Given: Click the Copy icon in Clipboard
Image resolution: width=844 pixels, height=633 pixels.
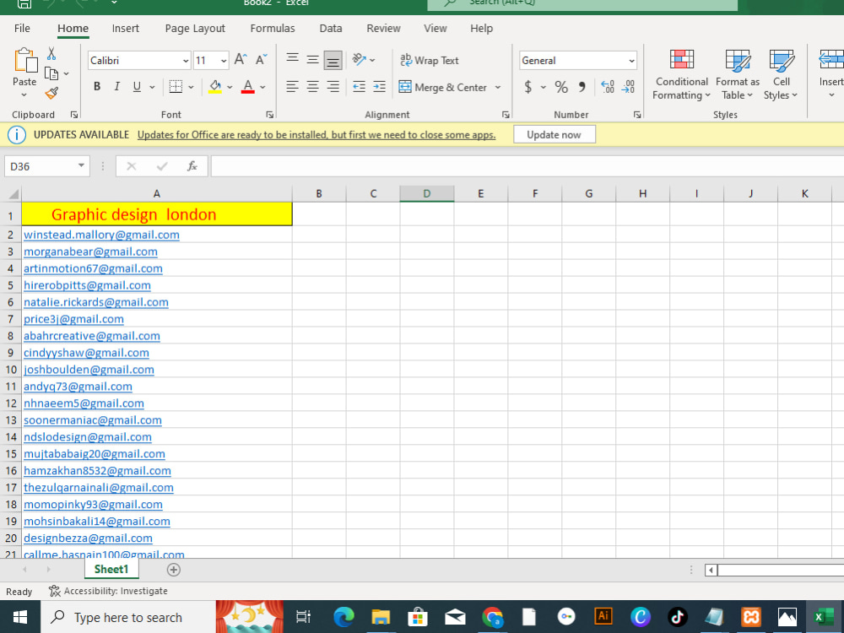Looking at the screenshot, I should click(x=51, y=73).
